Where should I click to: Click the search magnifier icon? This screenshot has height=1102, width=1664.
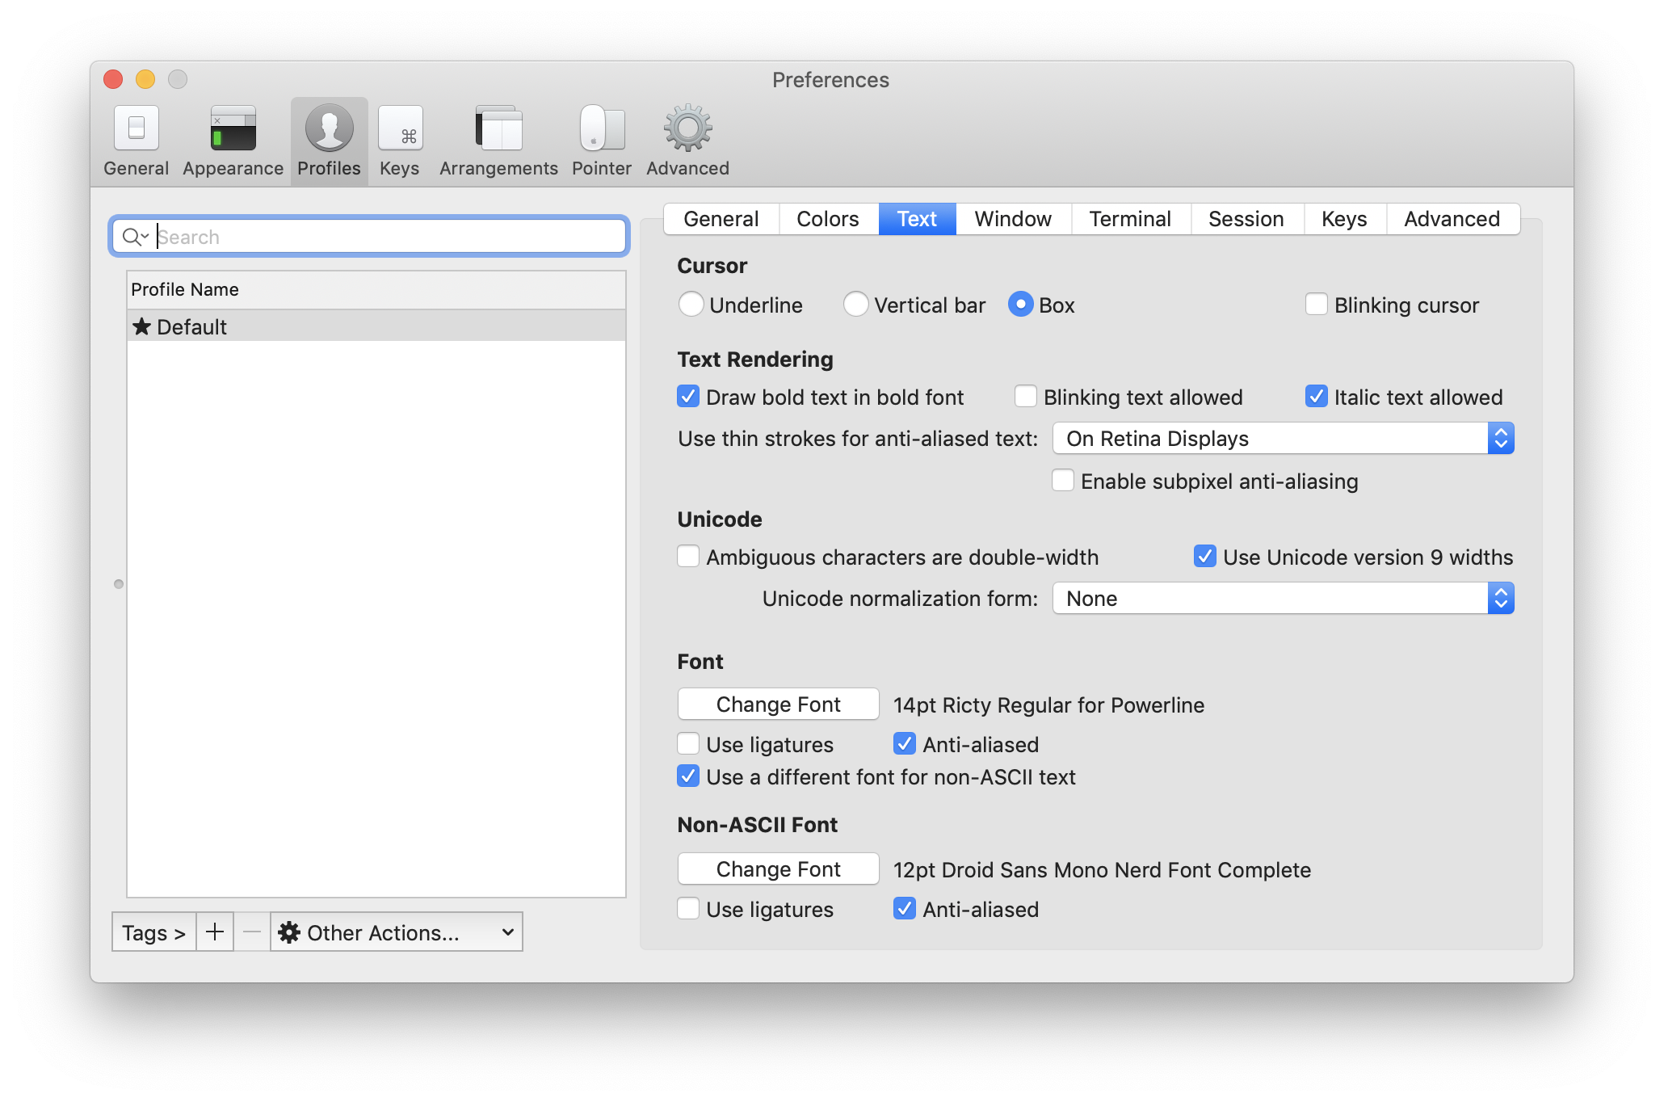click(x=132, y=237)
